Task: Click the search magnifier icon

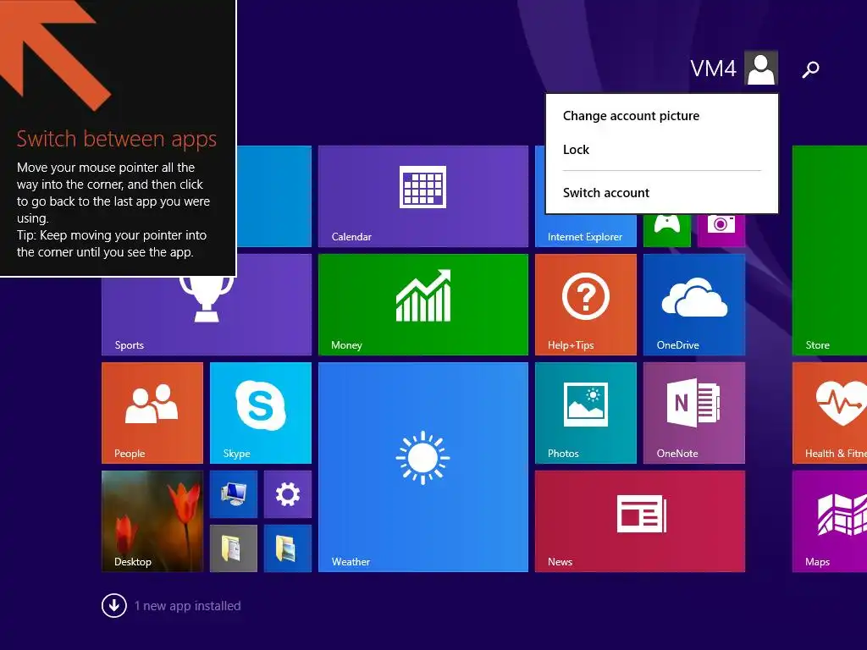Action: 810,69
